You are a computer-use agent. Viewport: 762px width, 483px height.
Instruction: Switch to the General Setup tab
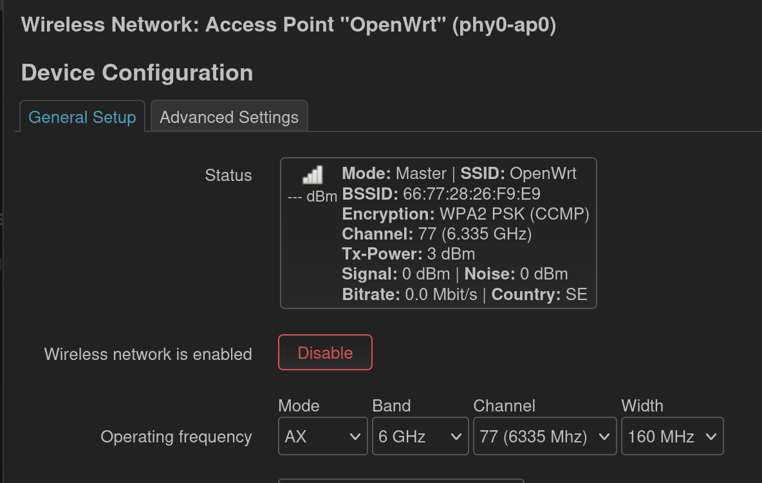(82, 117)
